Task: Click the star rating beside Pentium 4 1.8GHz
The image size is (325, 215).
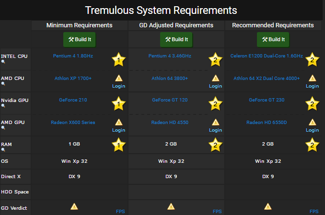Action: click(x=118, y=60)
